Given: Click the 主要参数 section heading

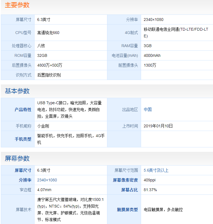Looking at the screenshot, I should (x=17, y=5).
